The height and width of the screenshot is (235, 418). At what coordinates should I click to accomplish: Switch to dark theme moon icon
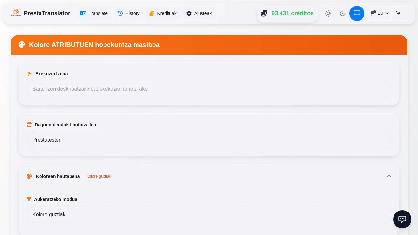click(x=343, y=13)
